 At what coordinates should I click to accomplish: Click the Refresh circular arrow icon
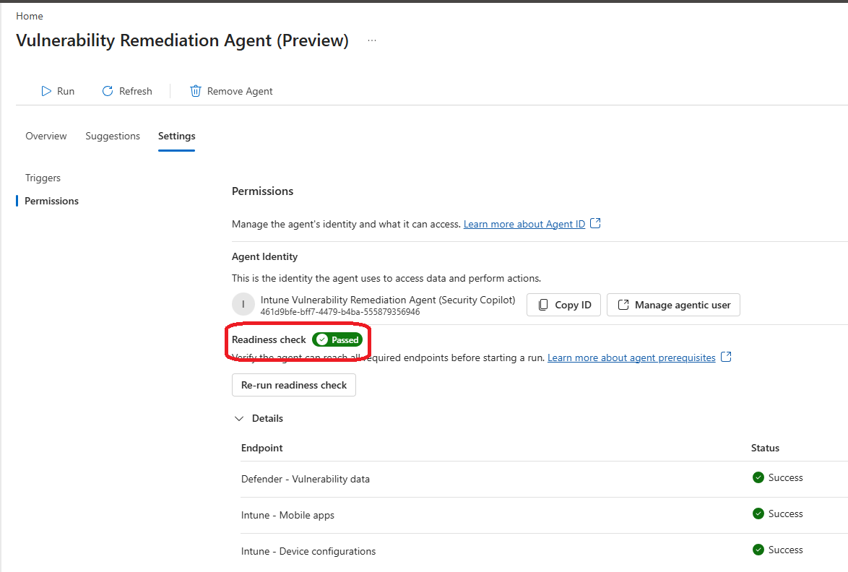tap(108, 91)
